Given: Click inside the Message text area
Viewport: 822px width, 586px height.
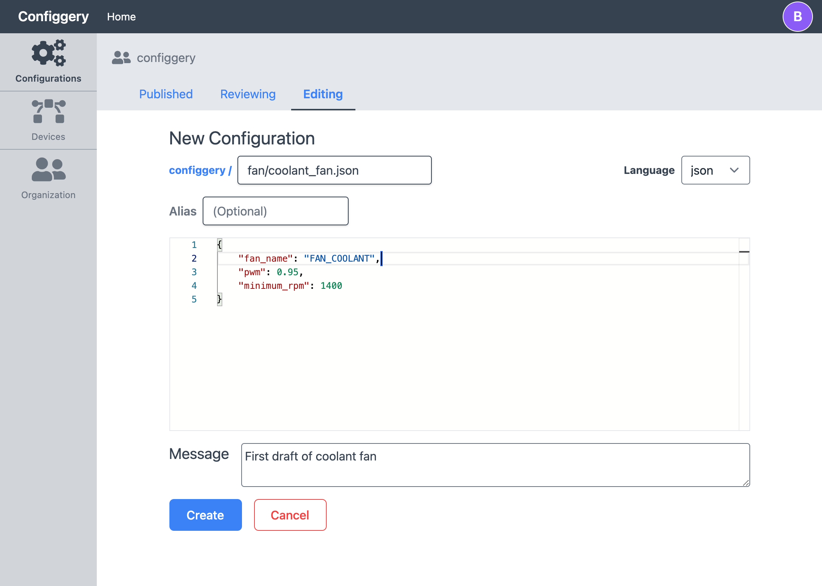Looking at the screenshot, I should (x=495, y=465).
